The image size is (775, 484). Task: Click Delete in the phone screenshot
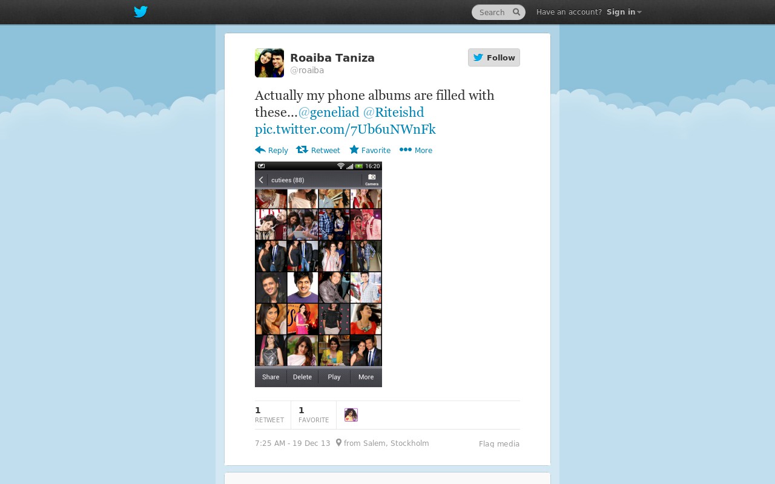click(x=302, y=377)
